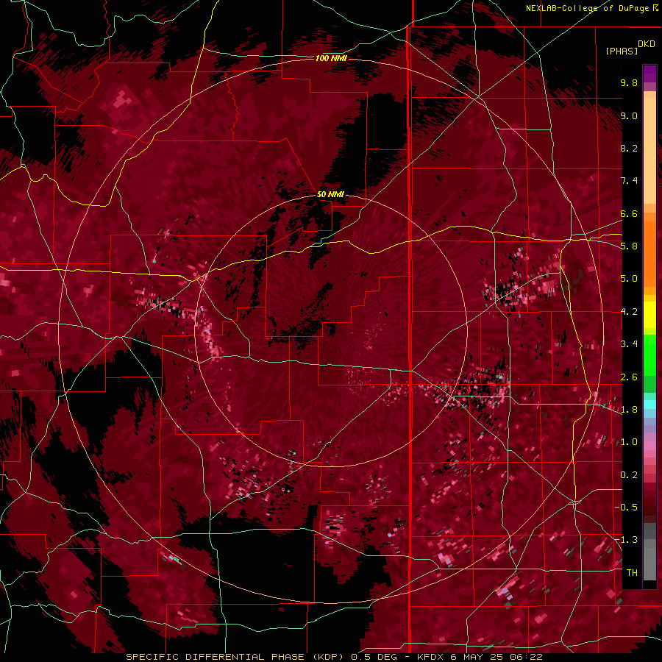Click the 1.8 scale value
This screenshot has height=662, width=662.
(629, 410)
